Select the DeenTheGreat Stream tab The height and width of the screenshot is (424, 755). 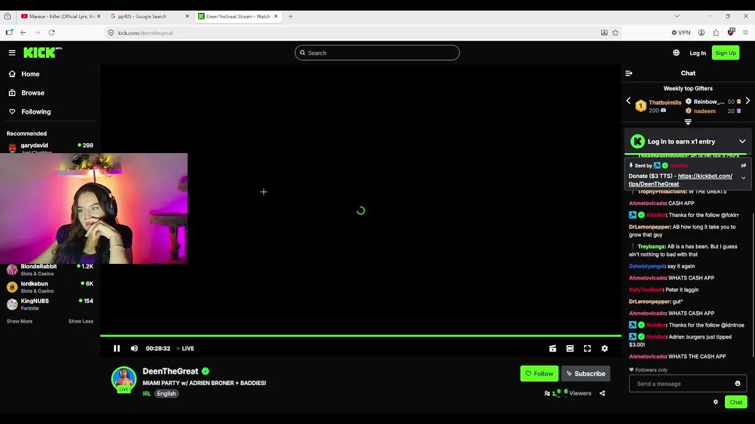[x=237, y=16]
